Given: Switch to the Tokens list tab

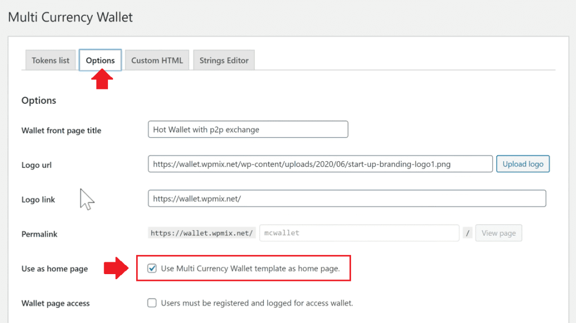Looking at the screenshot, I should point(50,60).
